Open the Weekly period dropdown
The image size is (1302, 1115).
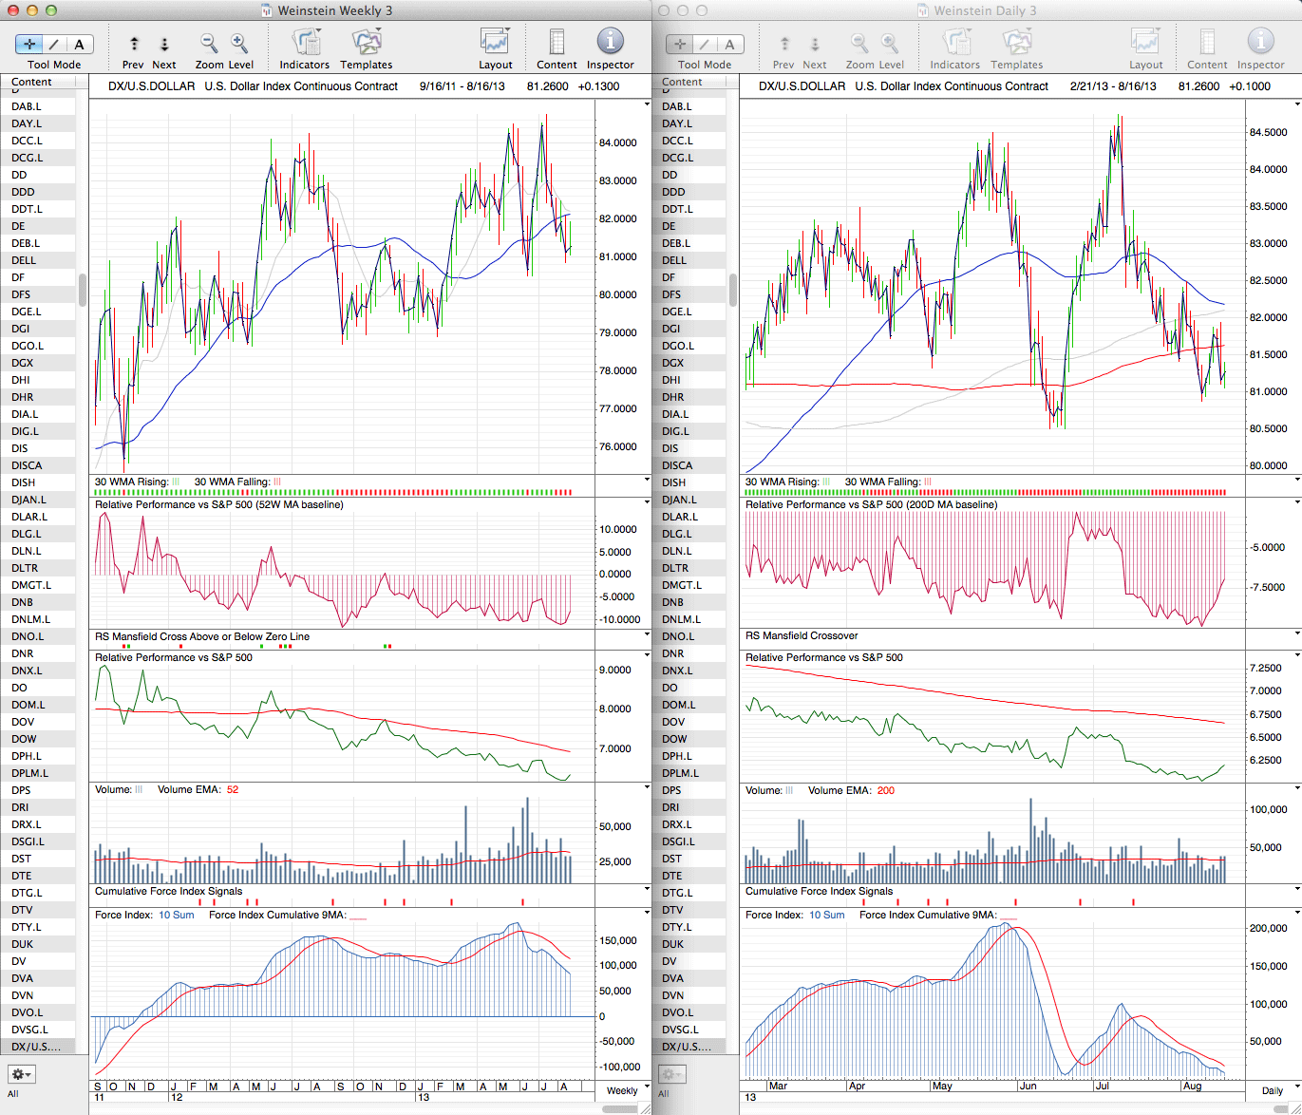[626, 1089]
